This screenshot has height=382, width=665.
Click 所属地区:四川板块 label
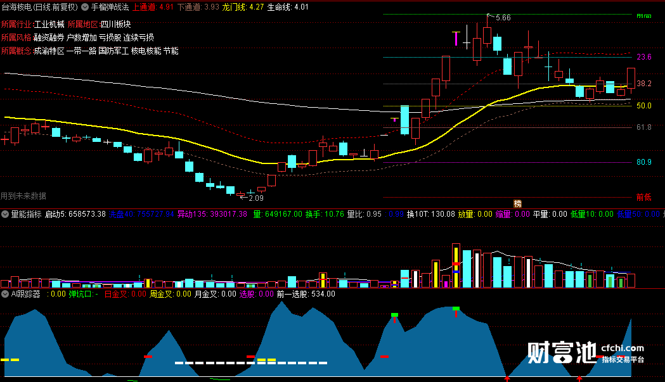coord(100,24)
